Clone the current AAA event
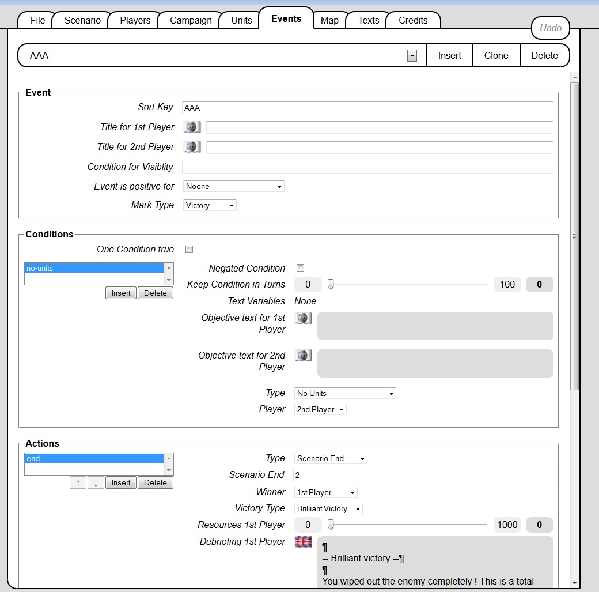 click(x=496, y=55)
